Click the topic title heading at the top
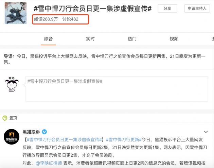This screenshot has width=214, height=168. click(93, 9)
